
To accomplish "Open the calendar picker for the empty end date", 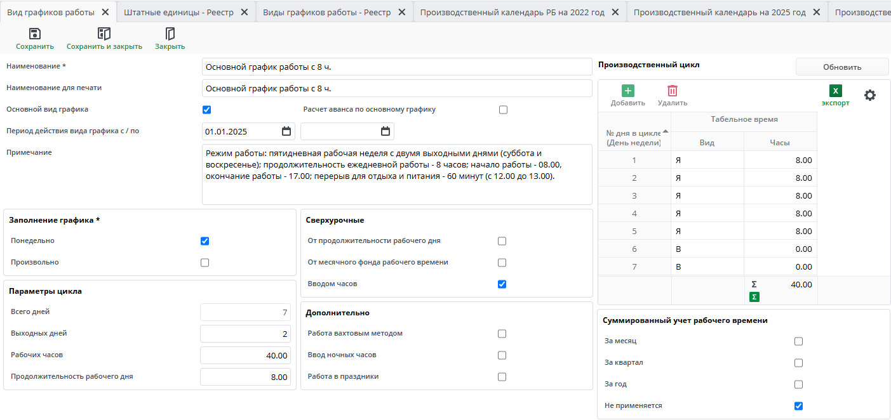I will click(385, 131).
